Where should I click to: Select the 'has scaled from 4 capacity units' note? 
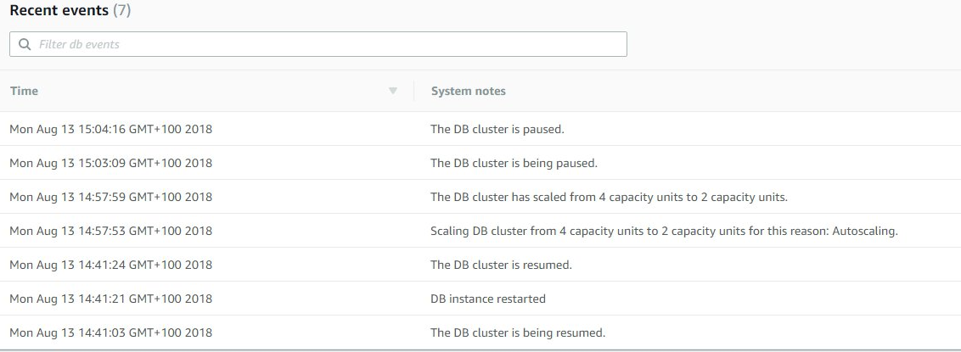pos(609,197)
